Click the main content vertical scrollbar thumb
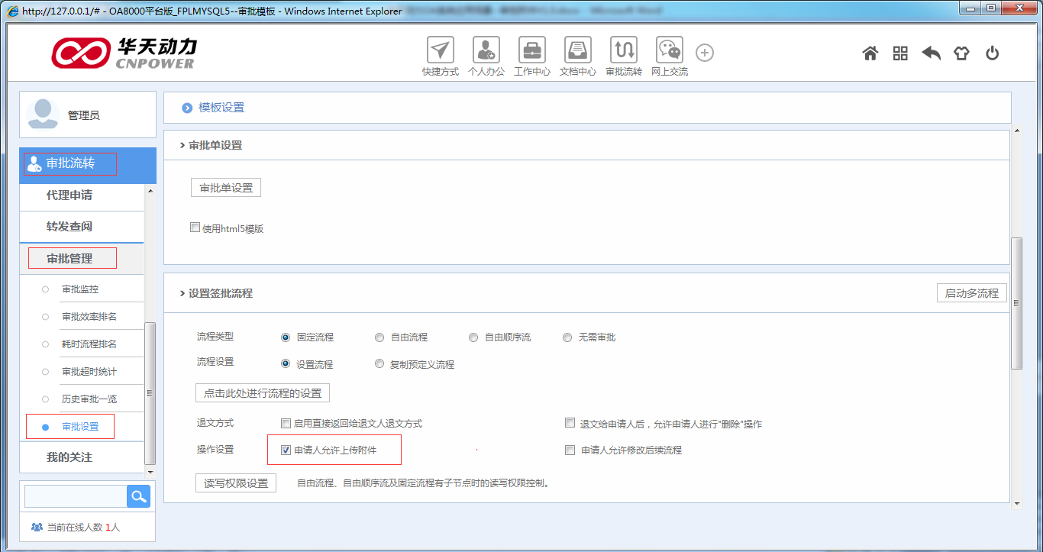 click(x=1016, y=303)
